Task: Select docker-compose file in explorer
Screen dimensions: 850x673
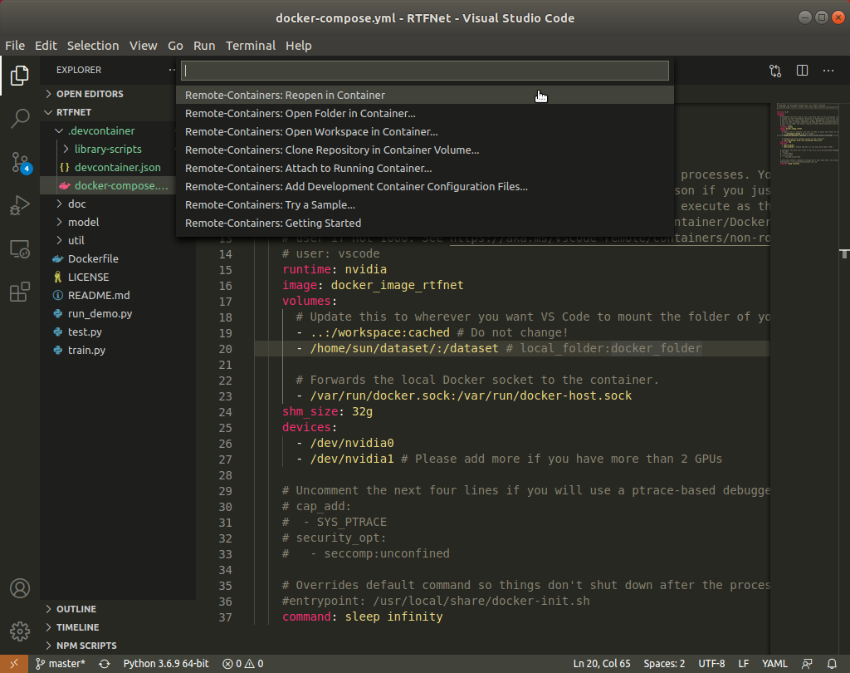Action: (121, 185)
